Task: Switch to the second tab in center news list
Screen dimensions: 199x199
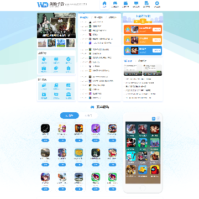Action: click(x=98, y=18)
